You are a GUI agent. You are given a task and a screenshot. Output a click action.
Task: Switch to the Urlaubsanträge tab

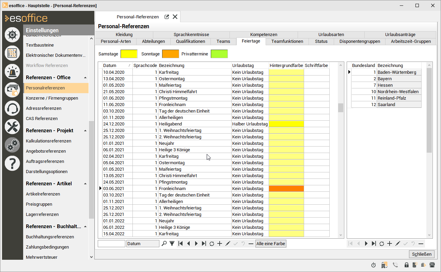(x=400, y=34)
